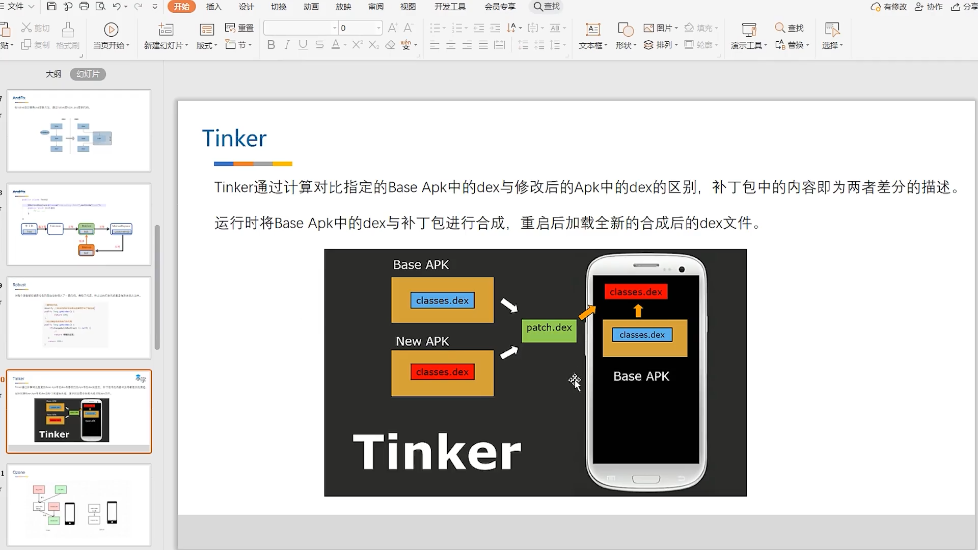Undo the last action
The width and height of the screenshot is (978, 550).
117,7
